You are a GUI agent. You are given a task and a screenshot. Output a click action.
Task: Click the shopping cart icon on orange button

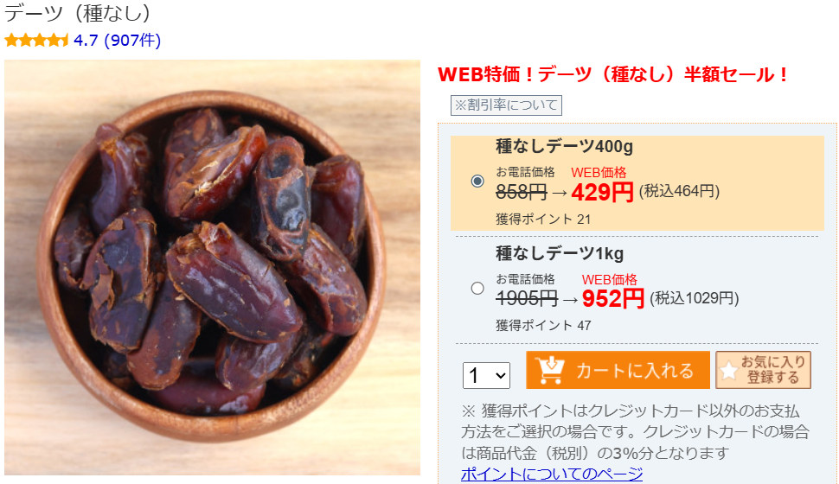tap(550, 370)
